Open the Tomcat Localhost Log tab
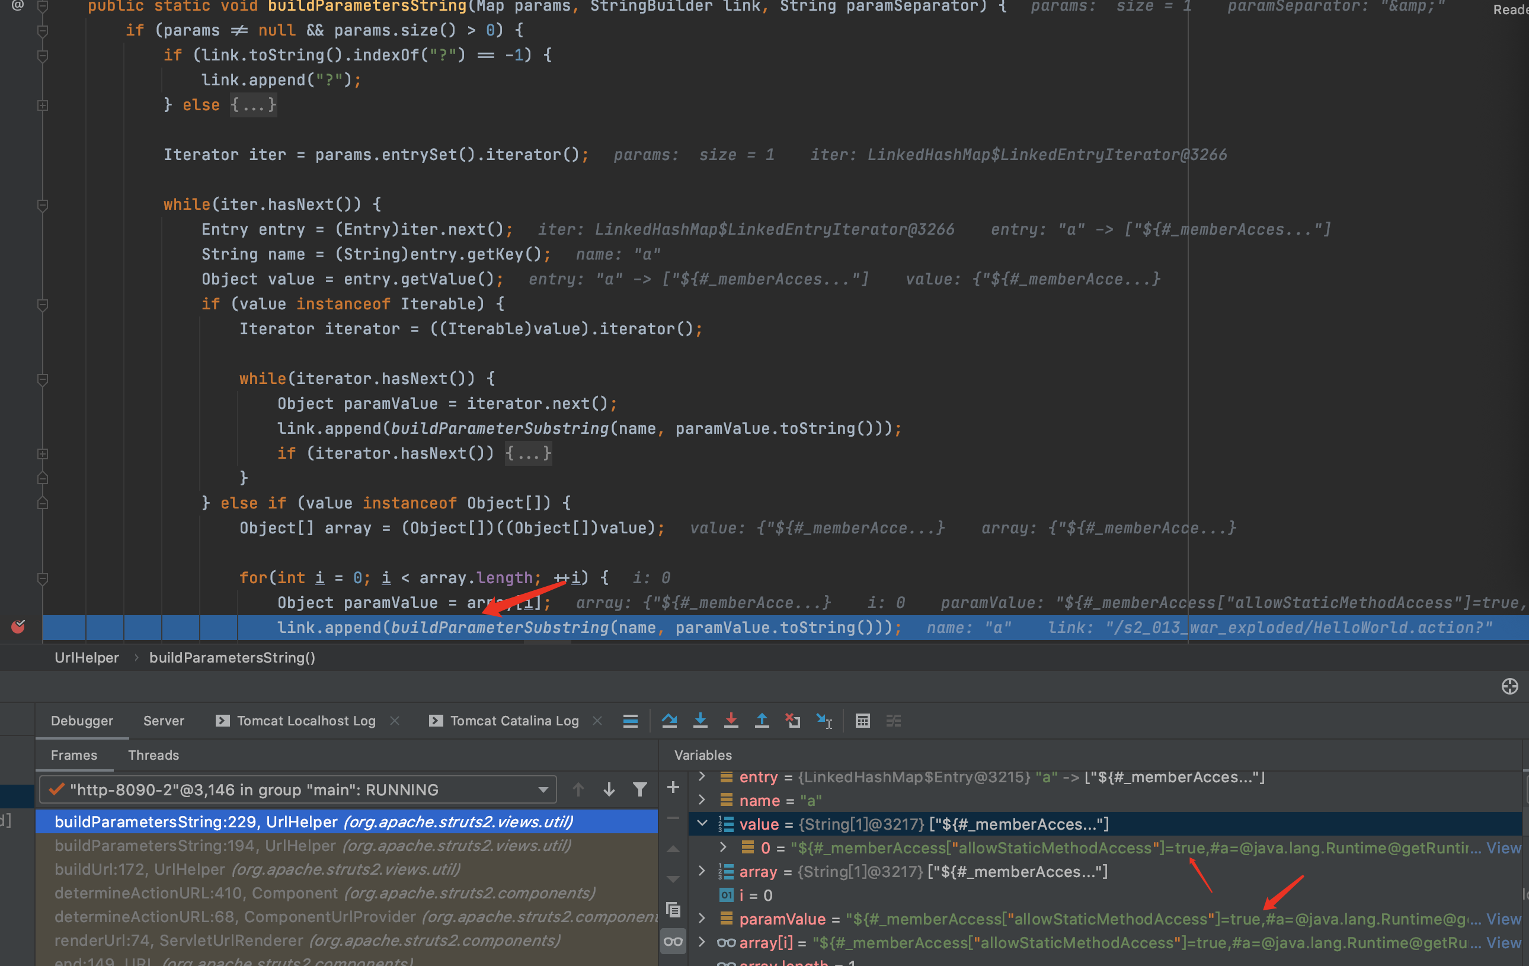This screenshot has width=1529, height=966. point(306,720)
